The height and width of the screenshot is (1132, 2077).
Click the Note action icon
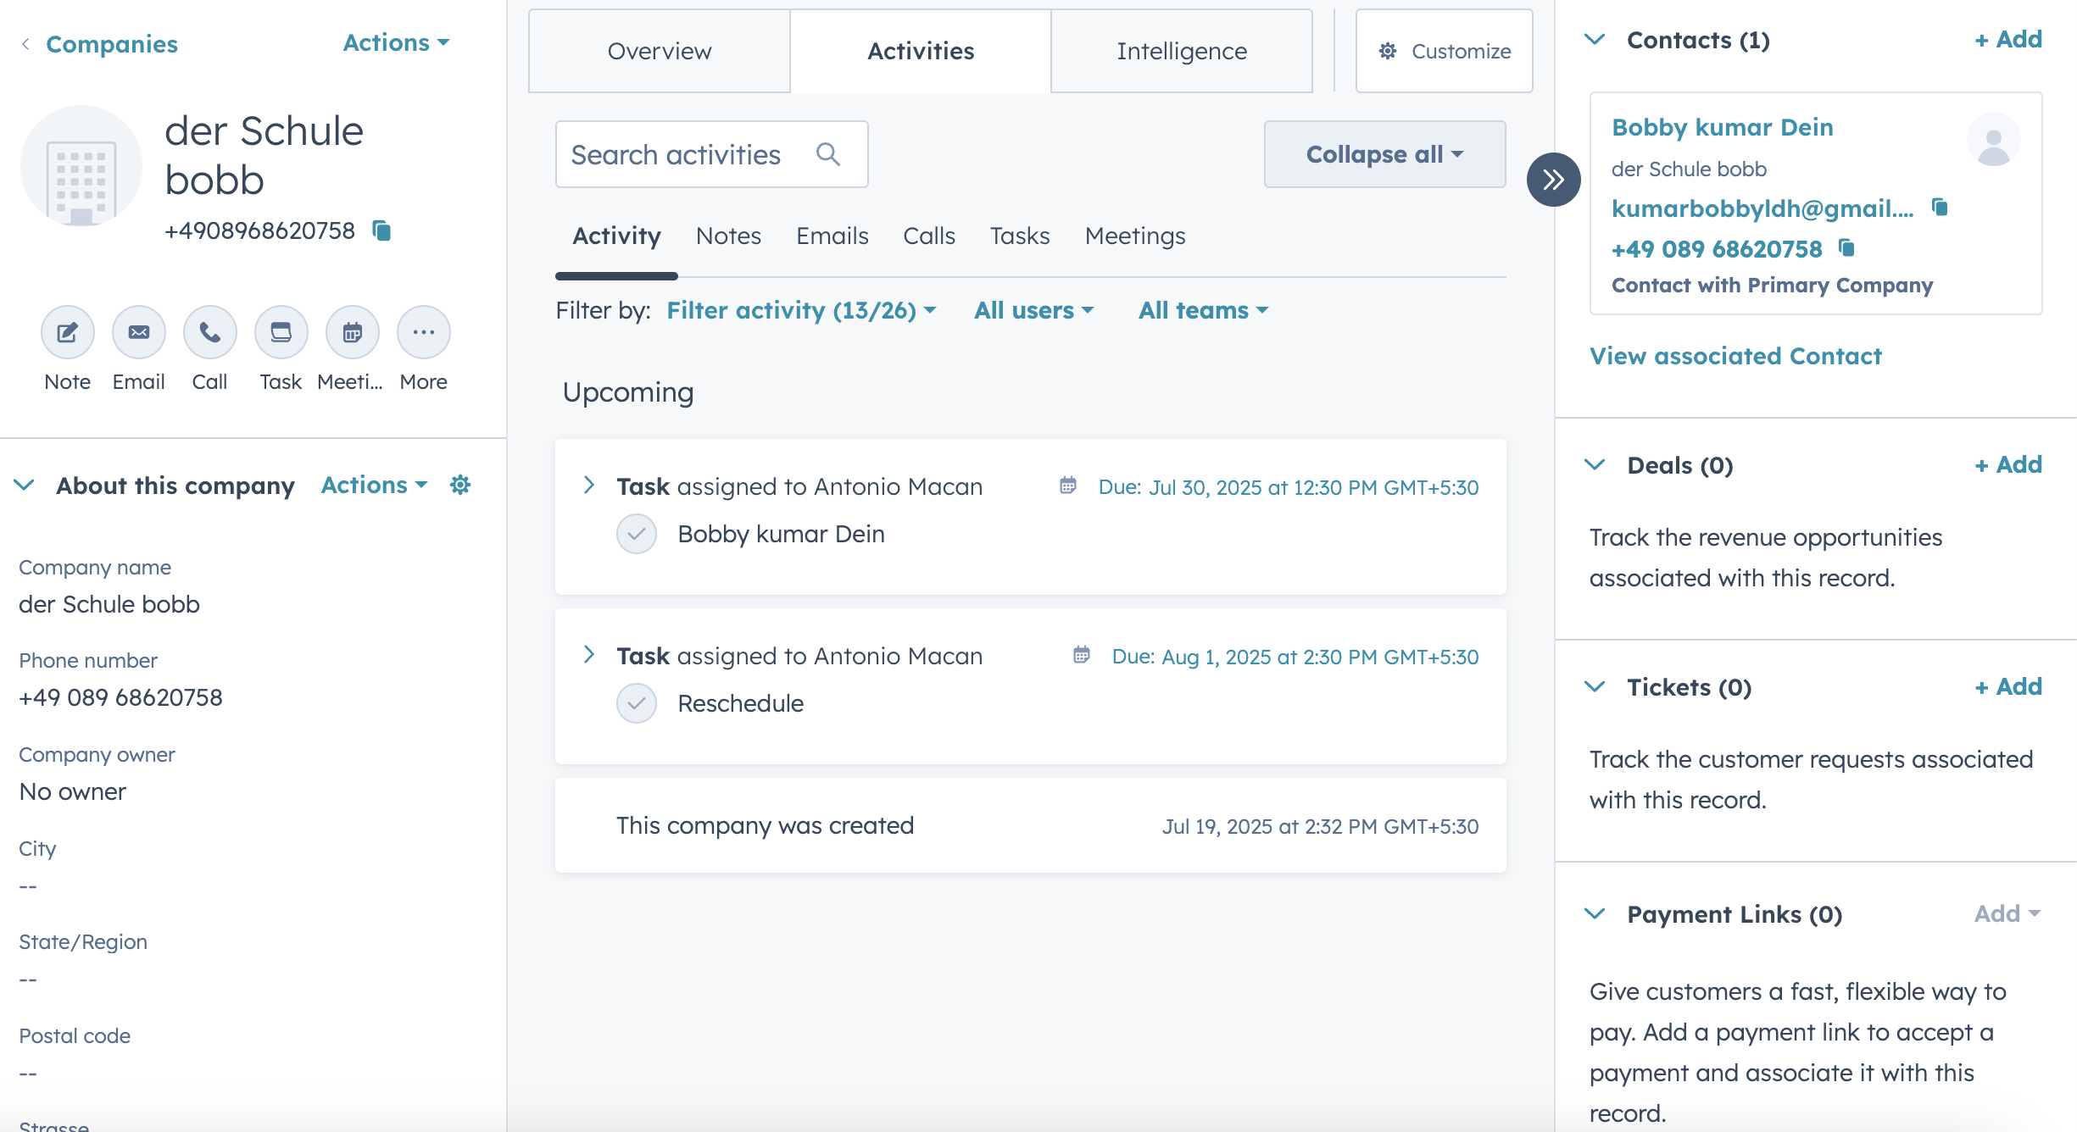click(x=67, y=332)
